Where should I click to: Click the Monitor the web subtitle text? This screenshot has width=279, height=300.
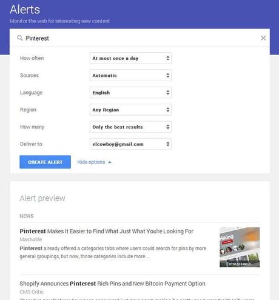click(x=59, y=21)
